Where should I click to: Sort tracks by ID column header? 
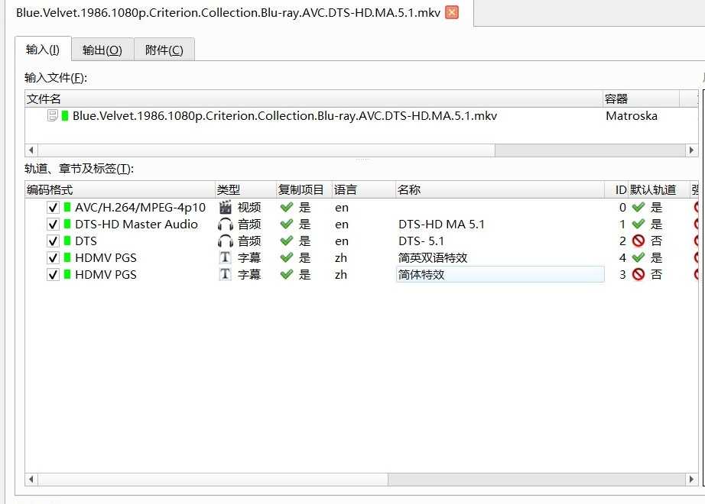pos(616,189)
